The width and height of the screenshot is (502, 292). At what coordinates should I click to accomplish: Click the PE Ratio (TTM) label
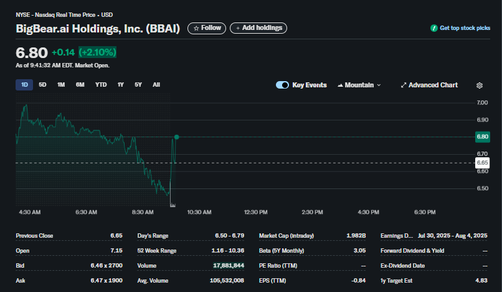tap(278, 265)
